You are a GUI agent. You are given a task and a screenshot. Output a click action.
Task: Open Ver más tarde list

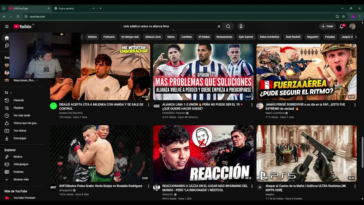[22, 115]
